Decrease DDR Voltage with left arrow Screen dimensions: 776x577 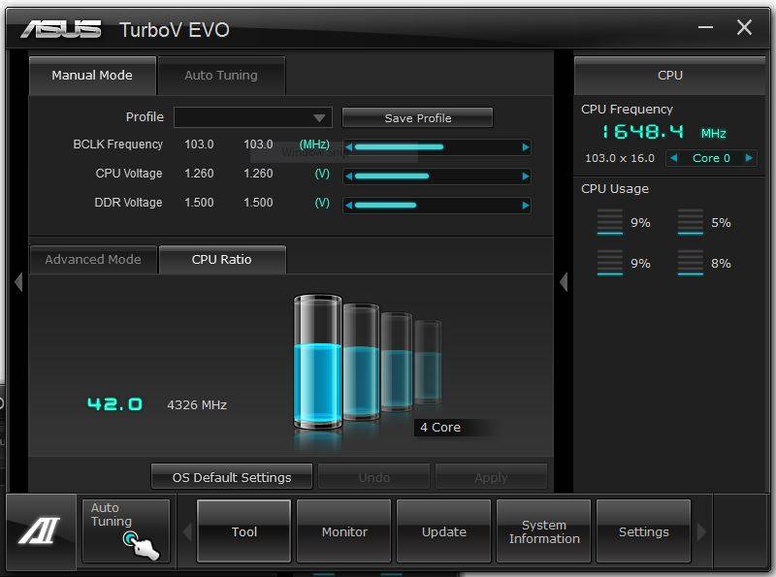[x=348, y=206]
